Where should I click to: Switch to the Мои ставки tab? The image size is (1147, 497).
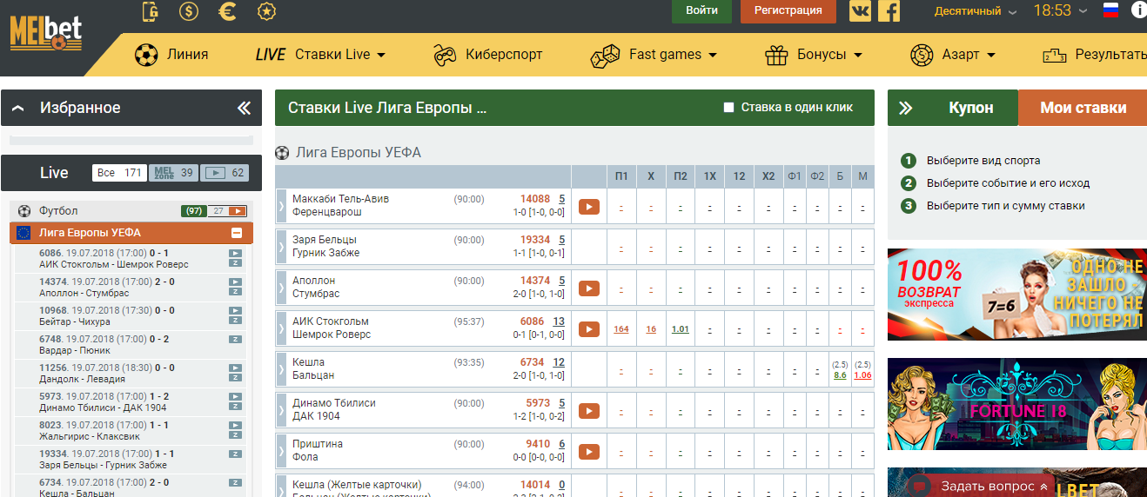[x=1083, y=108]
